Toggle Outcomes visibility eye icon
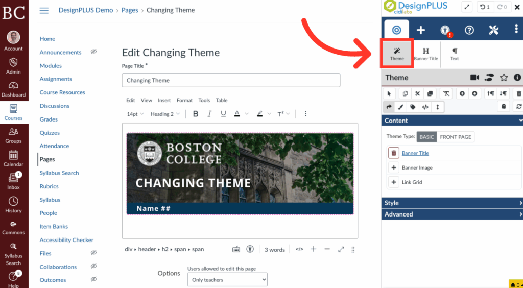This screenshot has height=288, width=523. pos(94,279)
